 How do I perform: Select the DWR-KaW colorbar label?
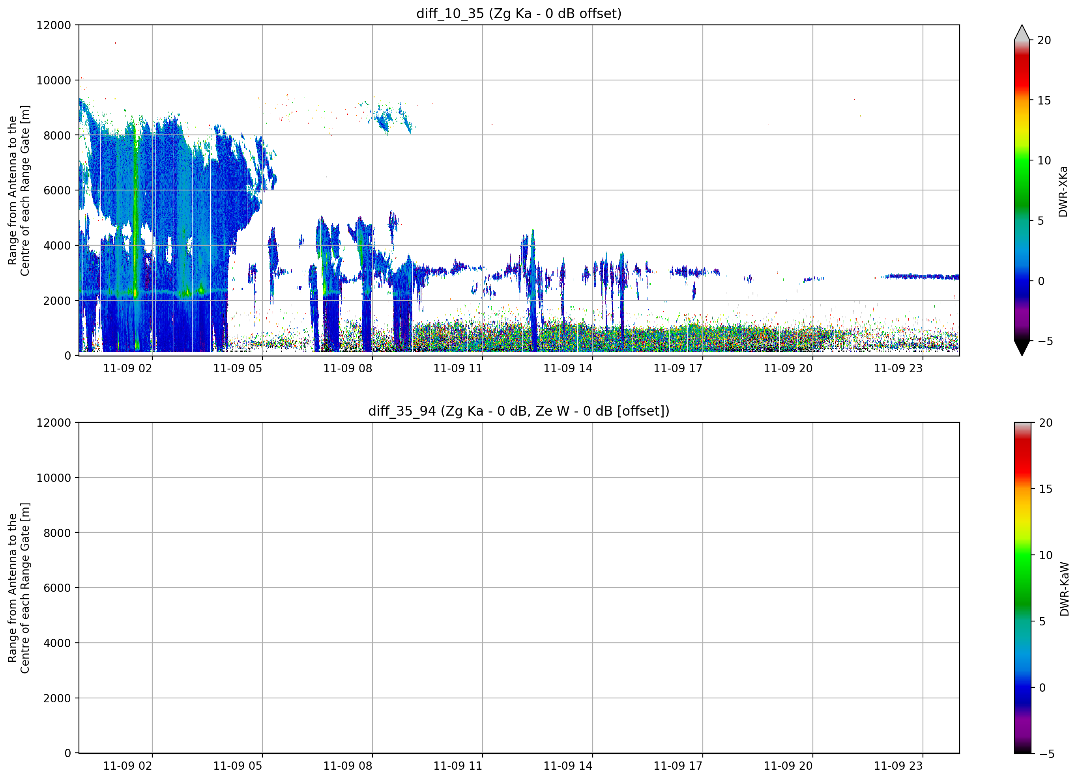coord(1064,589)
